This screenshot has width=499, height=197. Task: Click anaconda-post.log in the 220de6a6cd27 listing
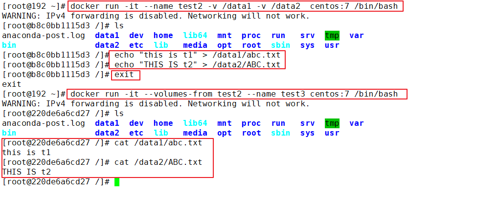click(x=44, y=123)
